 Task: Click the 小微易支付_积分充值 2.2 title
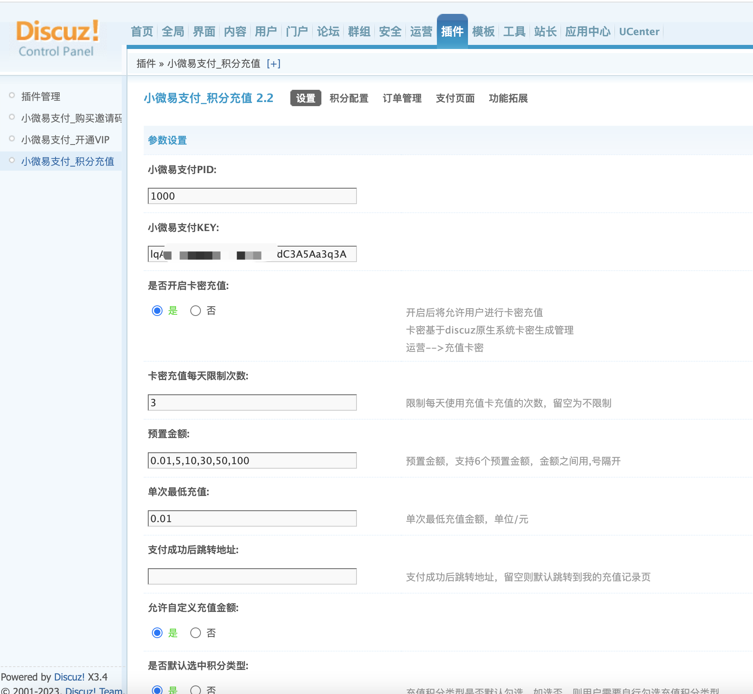(x=209, y=98)
